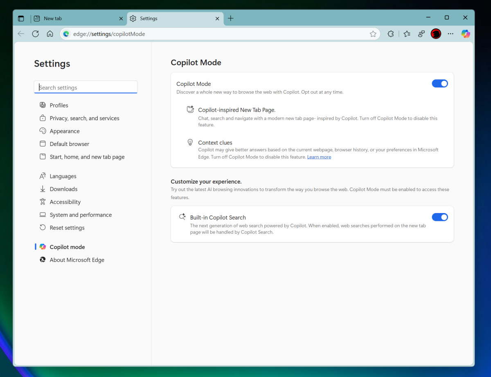
Task: Select Appearance in settings sidebar
Action: (65, 131)
